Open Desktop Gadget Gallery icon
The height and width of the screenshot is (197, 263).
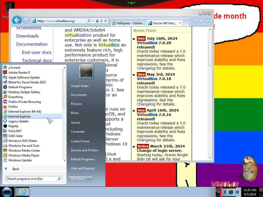pos(5,92)
